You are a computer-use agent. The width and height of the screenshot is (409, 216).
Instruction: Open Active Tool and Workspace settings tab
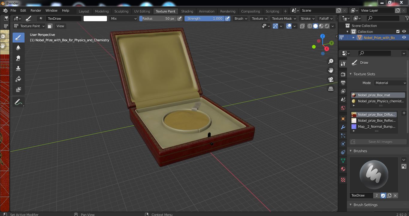pyautogui.click(x=343, y=64)
